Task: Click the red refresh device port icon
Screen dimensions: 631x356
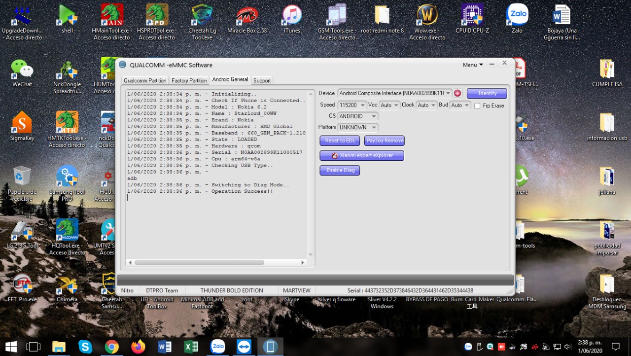Action: point(457,93)
